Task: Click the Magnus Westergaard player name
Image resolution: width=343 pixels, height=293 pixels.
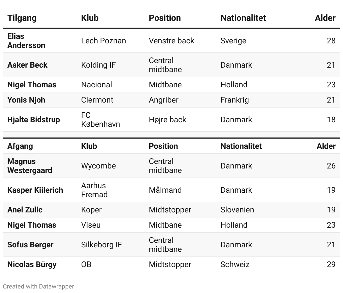Action: point(30,166)
